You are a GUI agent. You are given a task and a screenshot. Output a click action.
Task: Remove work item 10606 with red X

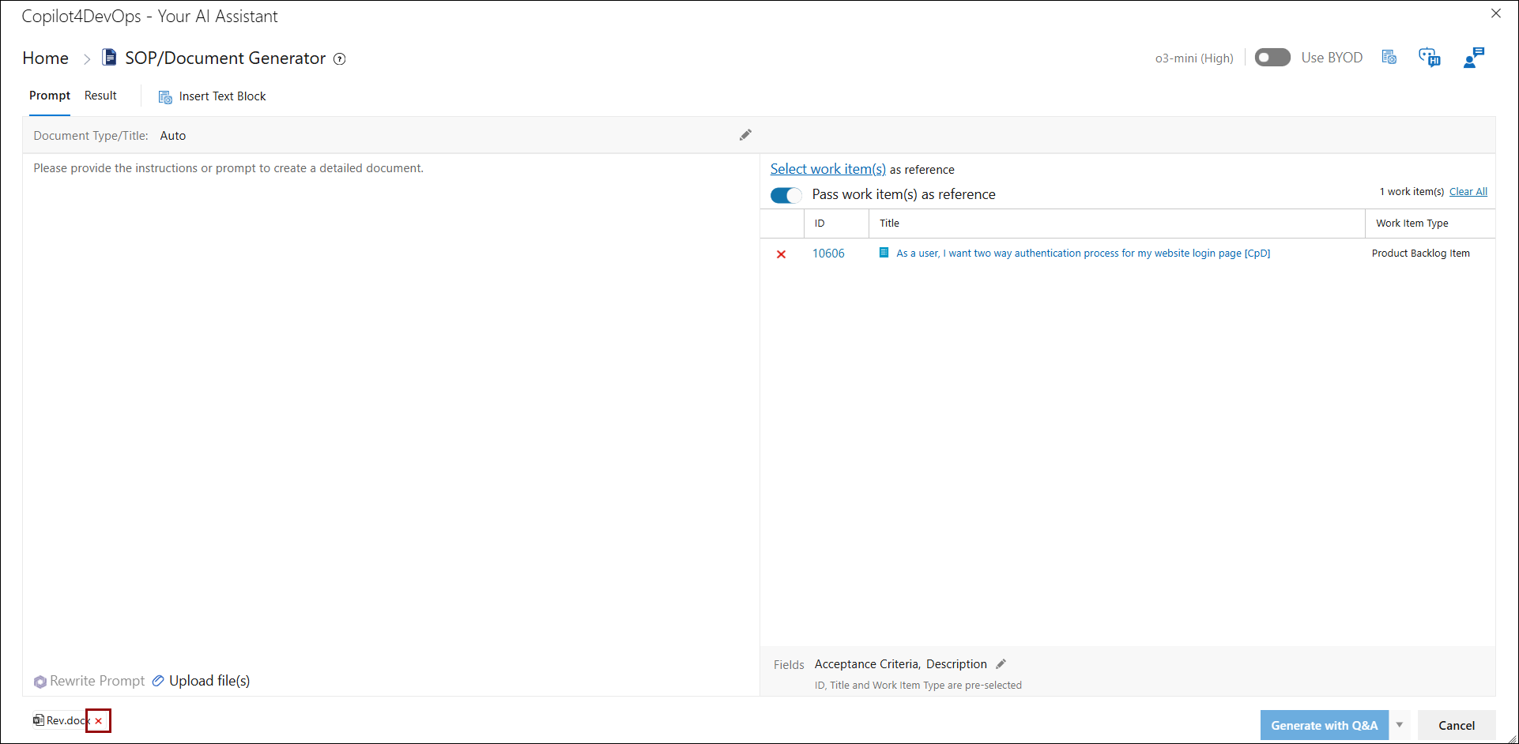point(781,254)
